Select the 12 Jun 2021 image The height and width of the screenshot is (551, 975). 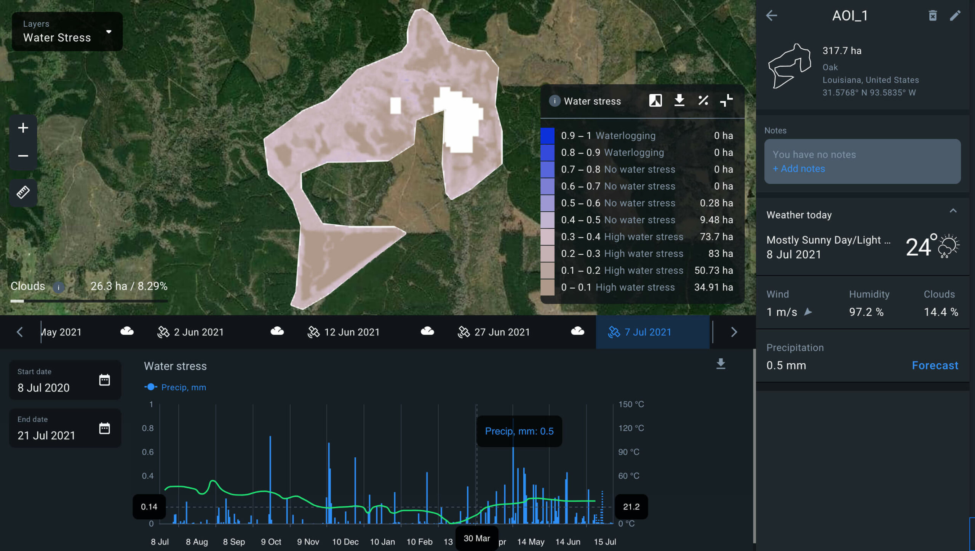[x=344, y=332]
